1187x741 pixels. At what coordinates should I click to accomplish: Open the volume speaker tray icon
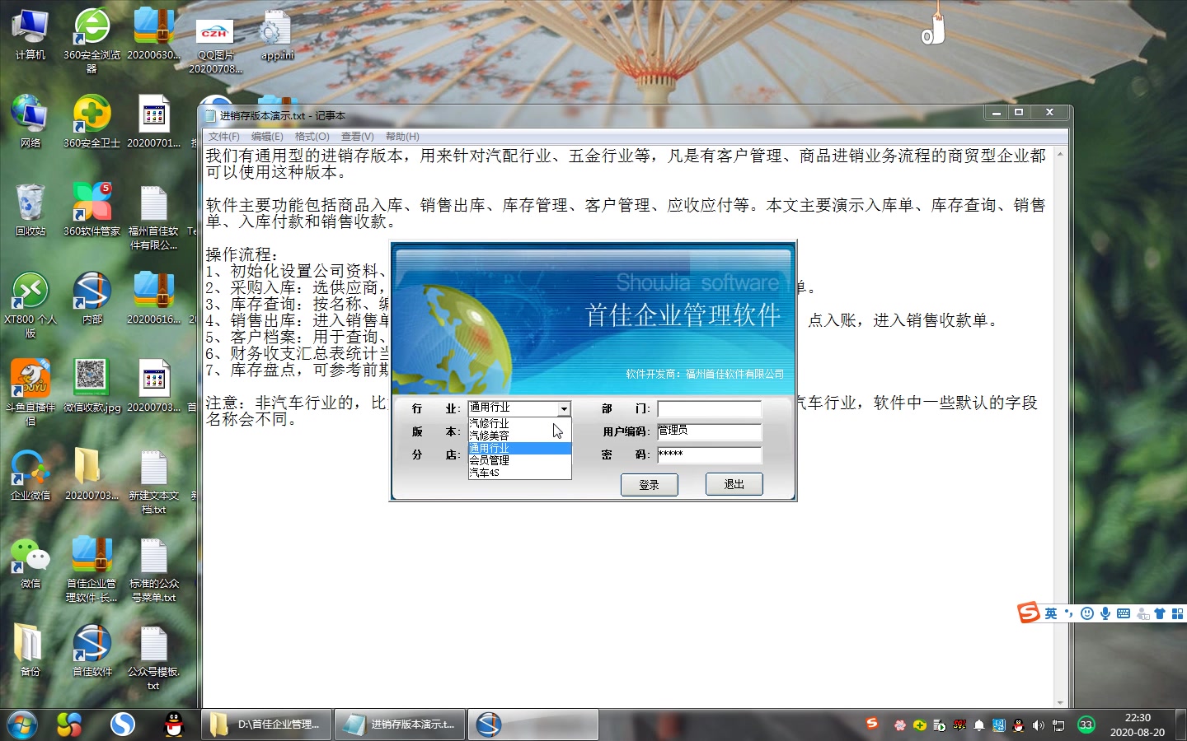pyautogui.click(x=1038, y=725)
